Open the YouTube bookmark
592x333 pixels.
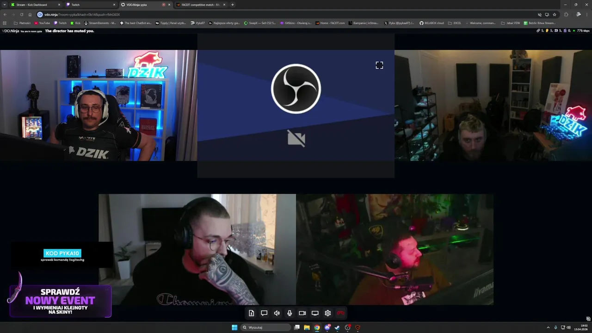(42, 23)
